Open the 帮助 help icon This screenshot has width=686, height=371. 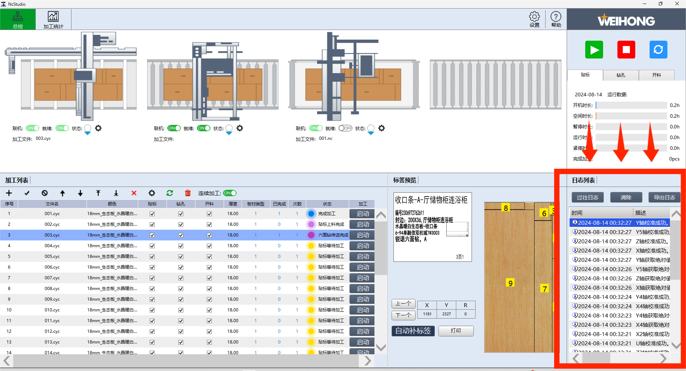(x=556, y=19)
